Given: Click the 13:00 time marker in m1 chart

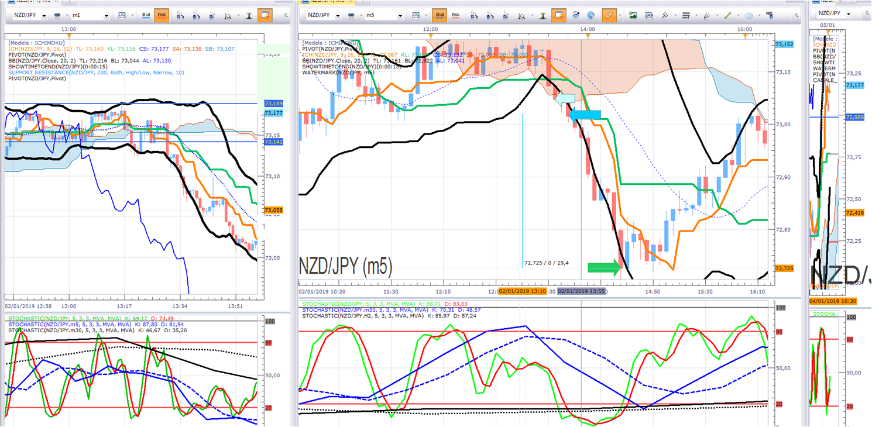Looking at the screenshot, I should 69,29.
